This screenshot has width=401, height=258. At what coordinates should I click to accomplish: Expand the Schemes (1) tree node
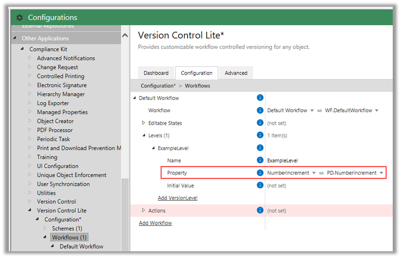(x=45, y=228)
